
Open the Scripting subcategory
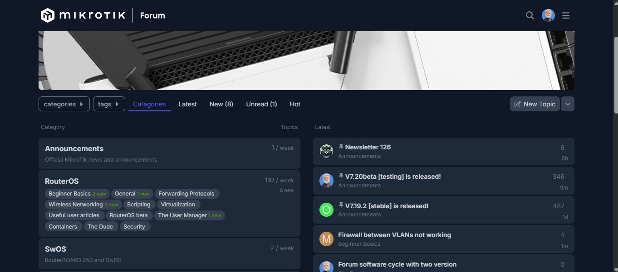pos(138,205)
